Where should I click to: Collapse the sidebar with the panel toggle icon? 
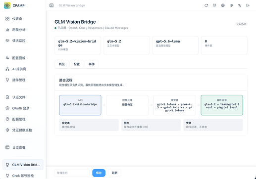pyautogui.click(x=51, y=5)
